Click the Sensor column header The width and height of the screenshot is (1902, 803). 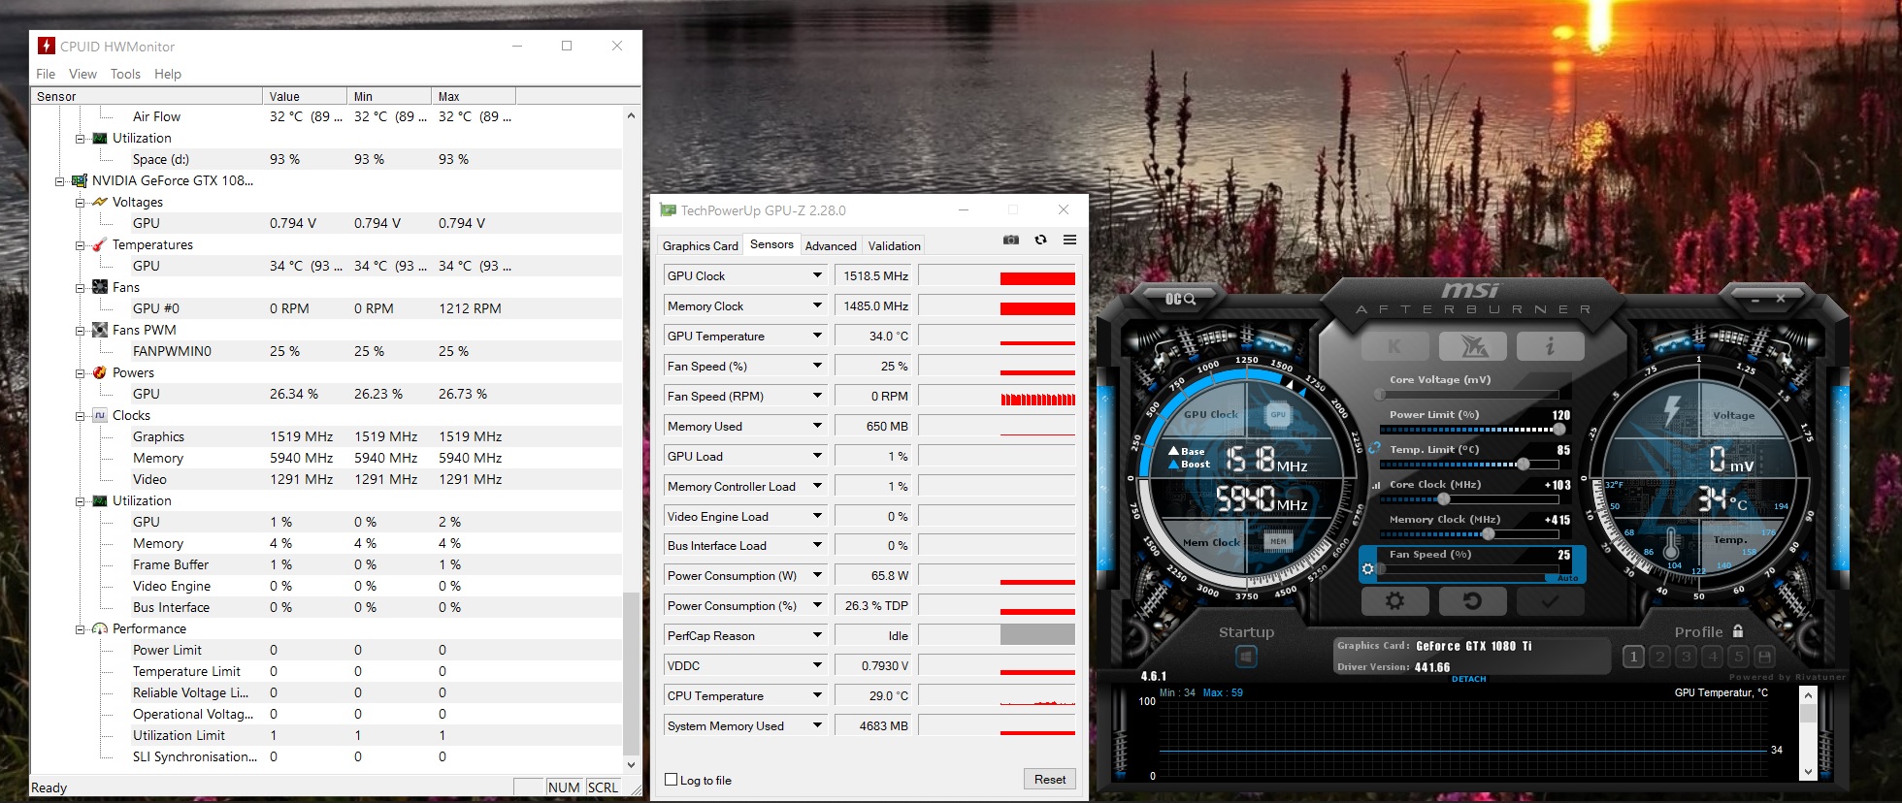coord(147,96)
